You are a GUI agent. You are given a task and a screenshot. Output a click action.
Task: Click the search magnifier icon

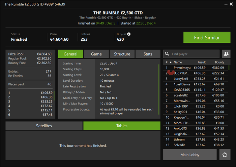pyautogui.click(x=167, y=54)
